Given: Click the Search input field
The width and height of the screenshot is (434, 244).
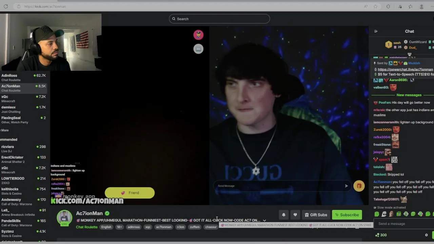Looking at the screenshot, I should [219, 19].
